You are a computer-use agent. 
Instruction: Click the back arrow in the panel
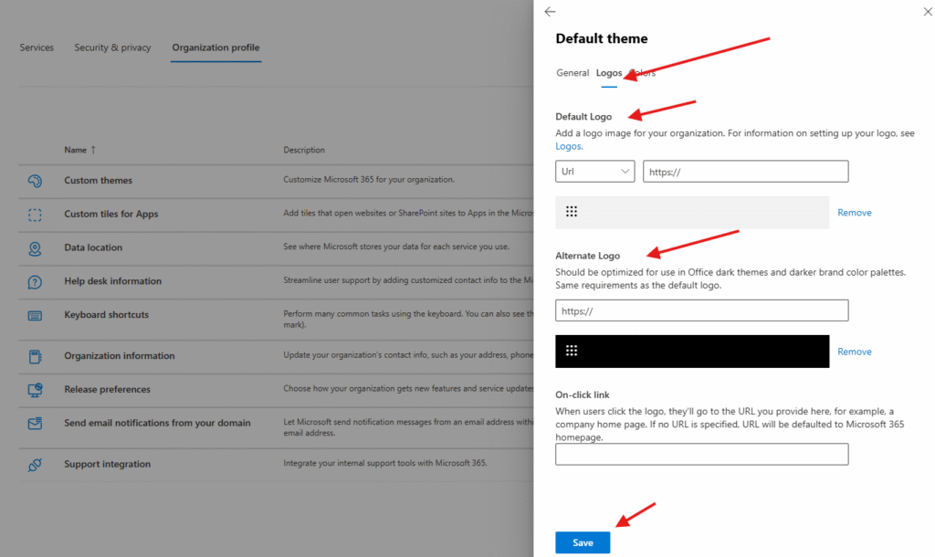click(550, 12)
